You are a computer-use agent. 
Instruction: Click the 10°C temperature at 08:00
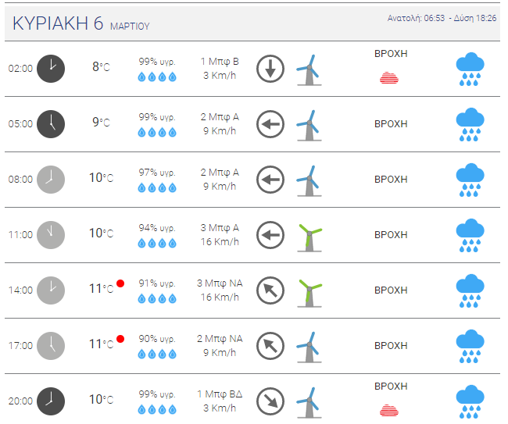tap(102, 178)
